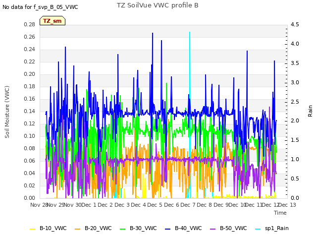Click the orange B-20_VWC legend swatch

point(78,229)
